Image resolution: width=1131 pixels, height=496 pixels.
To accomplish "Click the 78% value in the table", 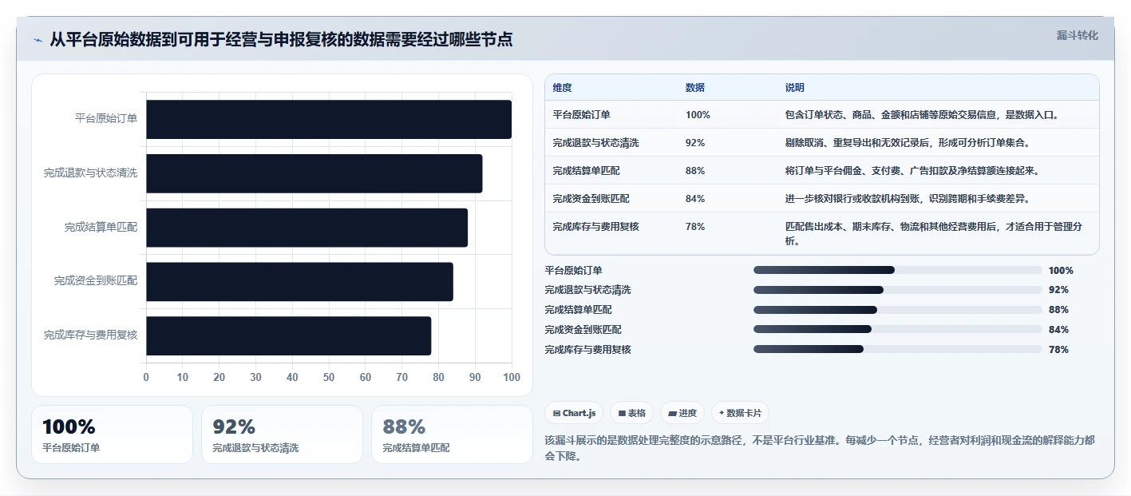I will point(695,227).
